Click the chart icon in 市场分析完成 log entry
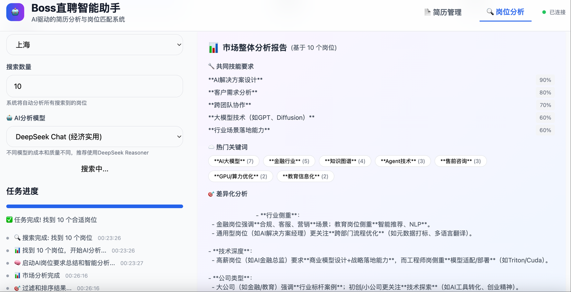 click(17, 275)
